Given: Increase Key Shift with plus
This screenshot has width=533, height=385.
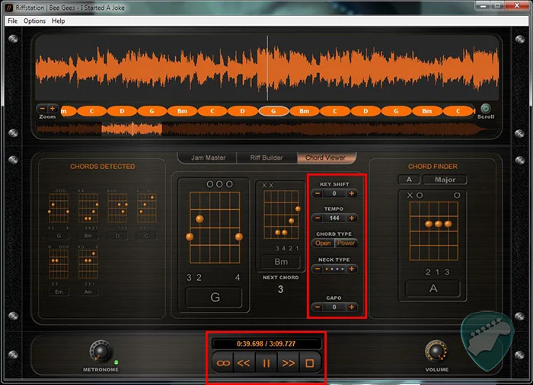Looking at the screenshot, I should 352,193.
